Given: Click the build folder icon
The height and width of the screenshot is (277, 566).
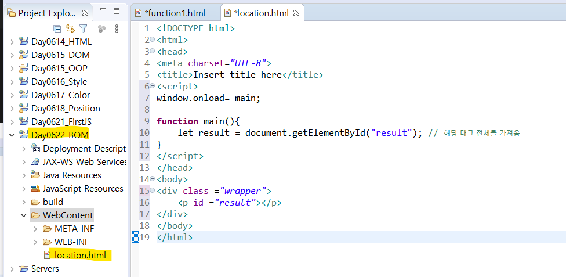Looking at the screenshot, I should [x=35, y=202].
